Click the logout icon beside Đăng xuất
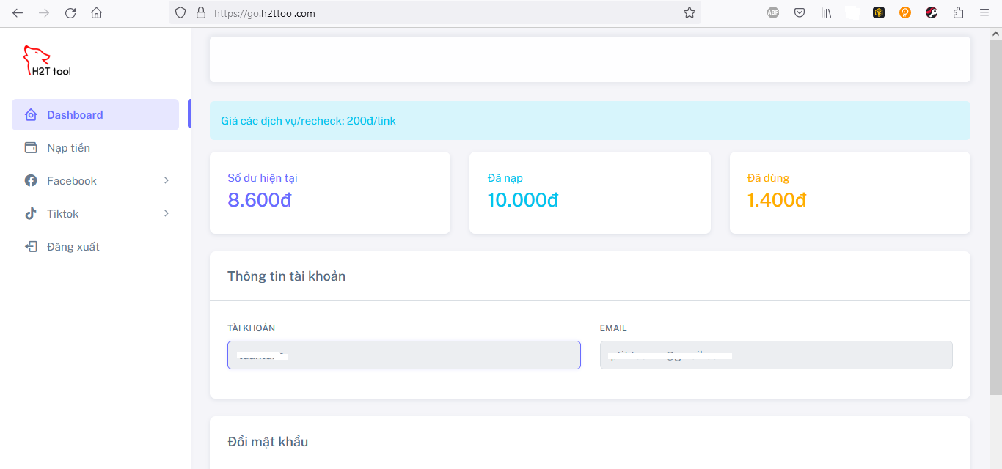 (30, 246)
